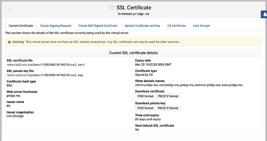Image resolution: width=267 pixels, height=141 pixels.
Task: Toggle the favorite star next to SSL Certificate
Action: 112,7
